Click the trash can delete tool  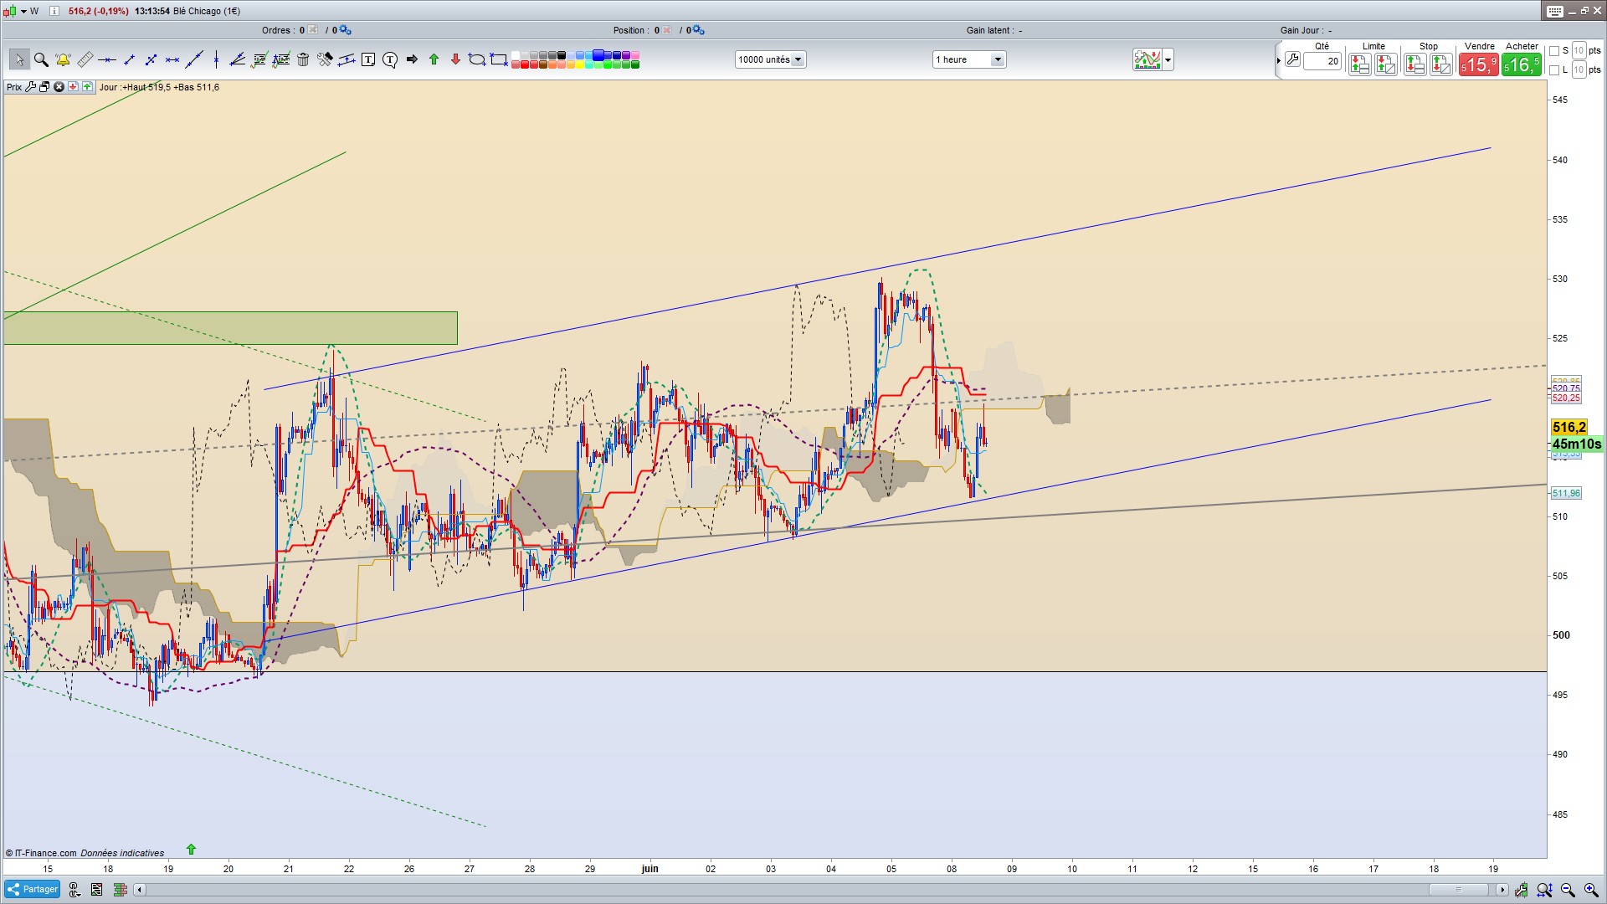click(x=303, y=59)
